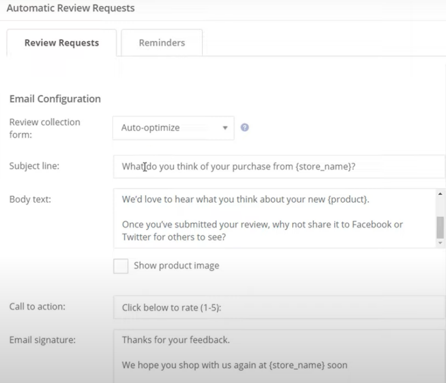
Task: Click the body text scroll up arrow
Action: point(440,194)
